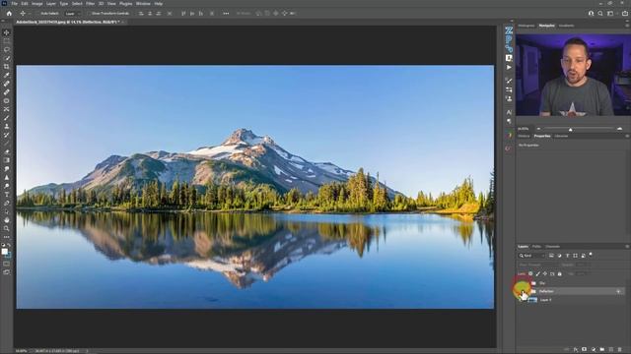Click Add layer mask icon
The width and height of the screenshot is (631, 354).
pos(585,350)
